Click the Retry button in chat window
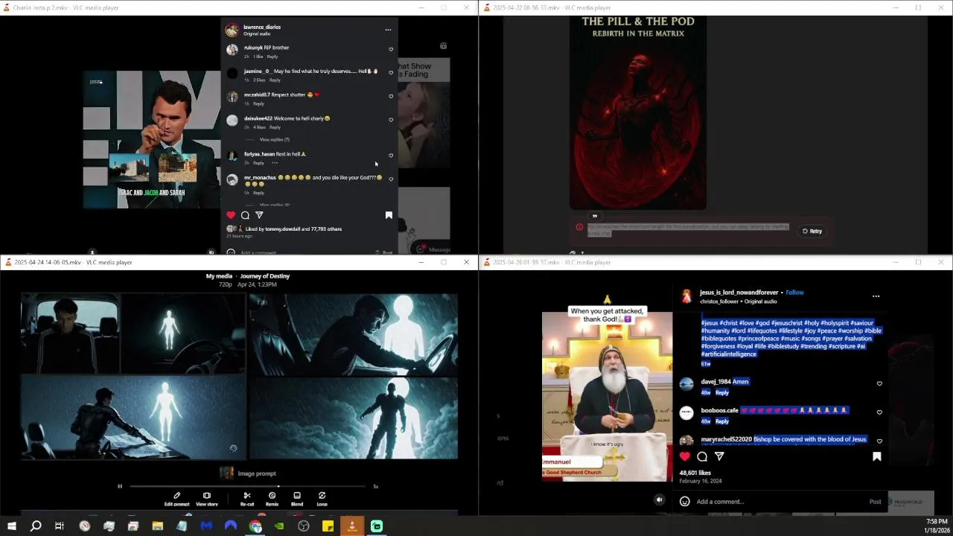This screenshot has width=953, height=536. tap(812, 231)
